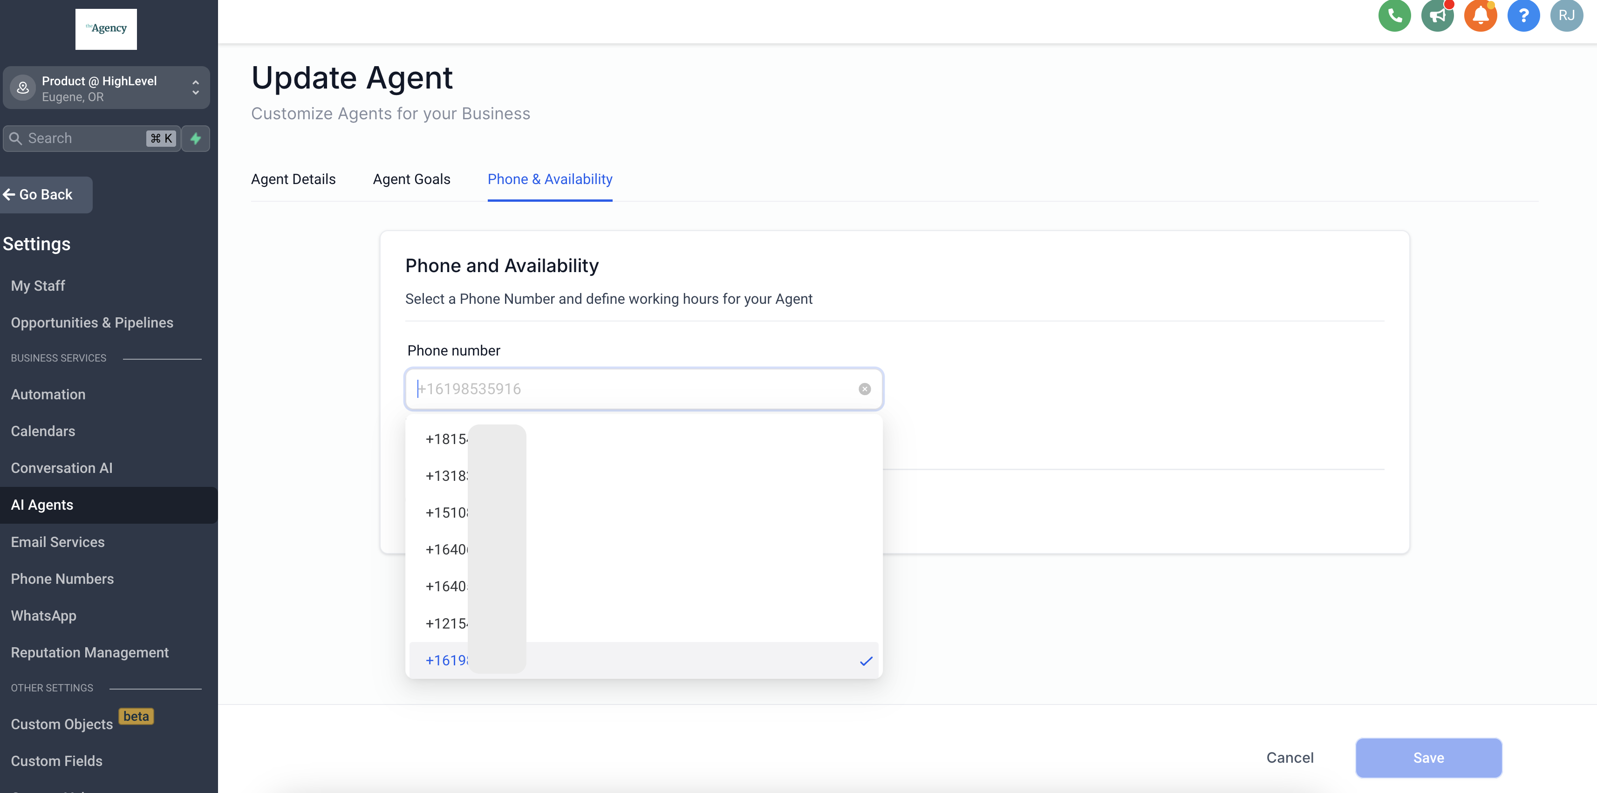The image size is (1597, 793).
Task: Click the blue help question mark icon
Action: point(1523,15)
